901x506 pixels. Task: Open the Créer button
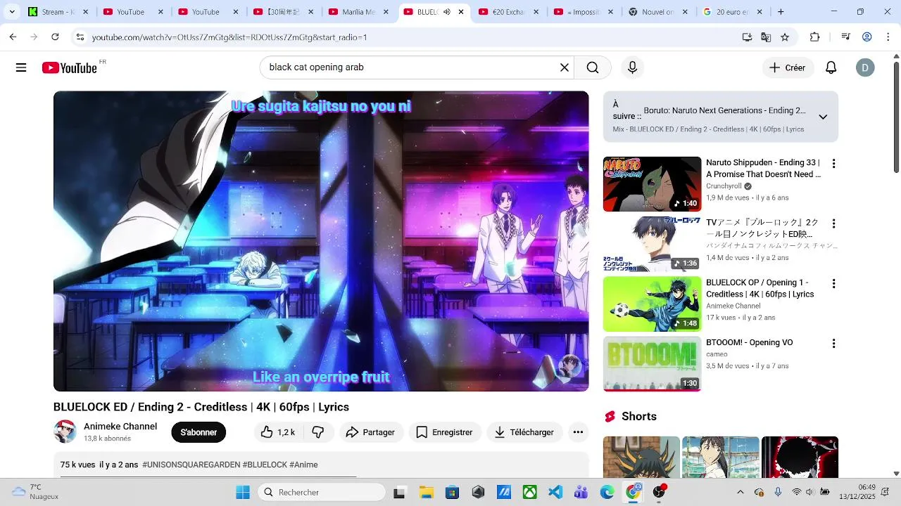(x=788, y=67)
